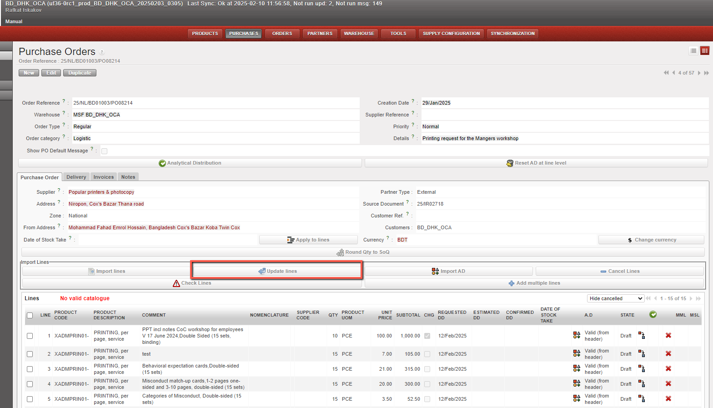Image resolution: width=713 pixels, height=408 pixels.
Task: Toggle select-all checkbox in lines header
Action: 30,315
